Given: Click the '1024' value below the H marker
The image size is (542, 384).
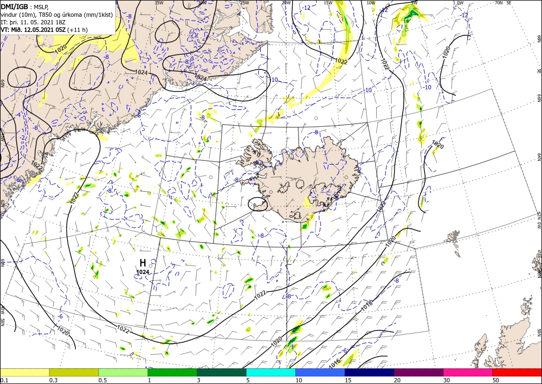Looking at the screenshot, I should [143, 272].
